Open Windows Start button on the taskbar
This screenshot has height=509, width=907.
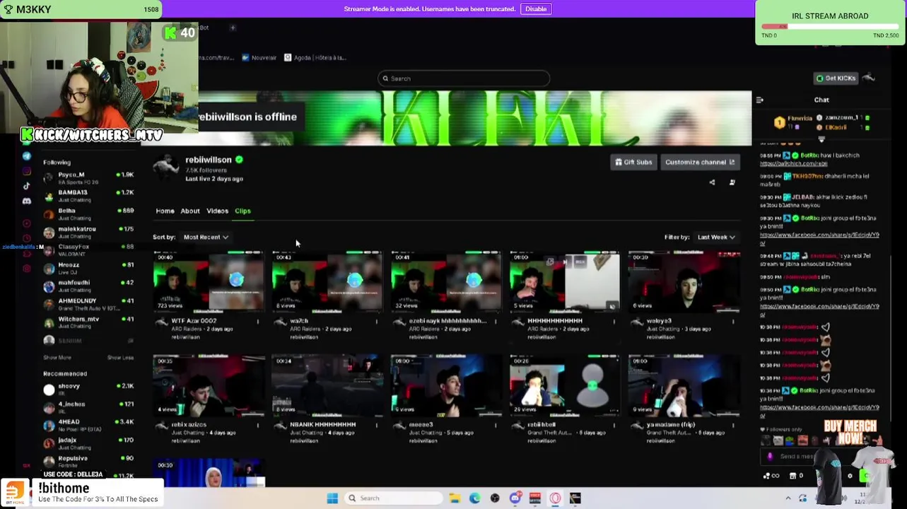coord(332,498)
